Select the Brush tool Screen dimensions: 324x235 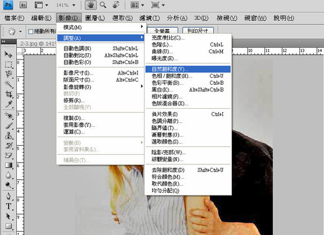pyautogui.click(x=8, y=126)
